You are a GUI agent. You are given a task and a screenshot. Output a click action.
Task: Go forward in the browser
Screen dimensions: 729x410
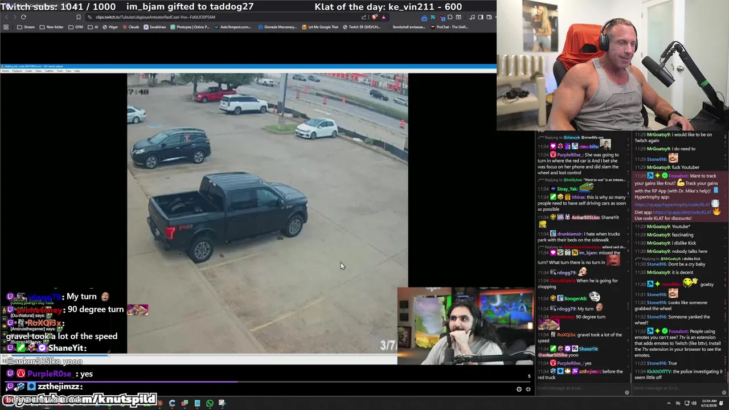(15, 17)
